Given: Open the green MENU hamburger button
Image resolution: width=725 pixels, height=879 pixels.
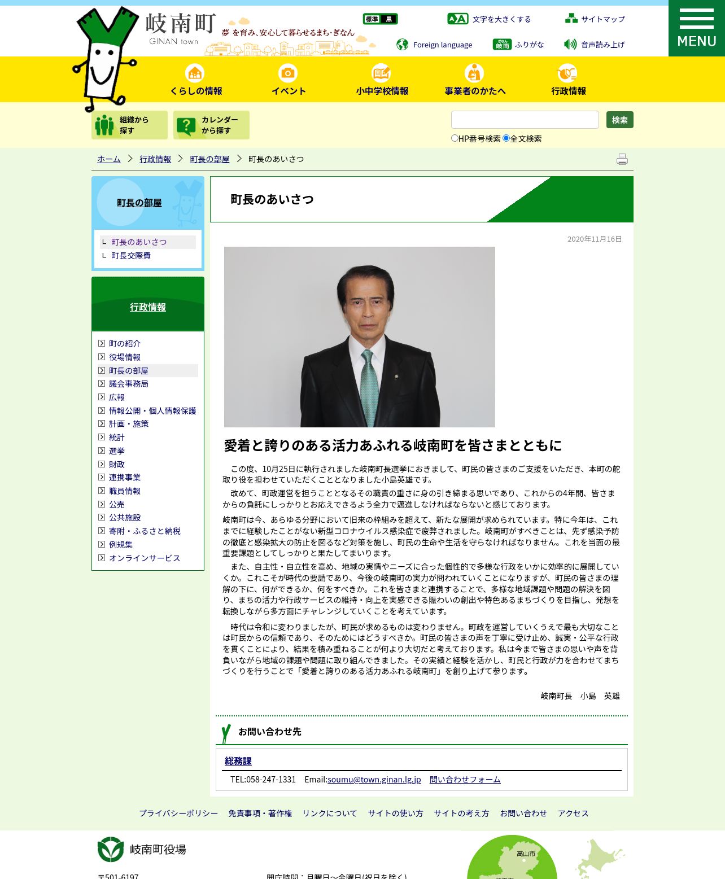Looking at the screenshot, I should coord(697,28).
